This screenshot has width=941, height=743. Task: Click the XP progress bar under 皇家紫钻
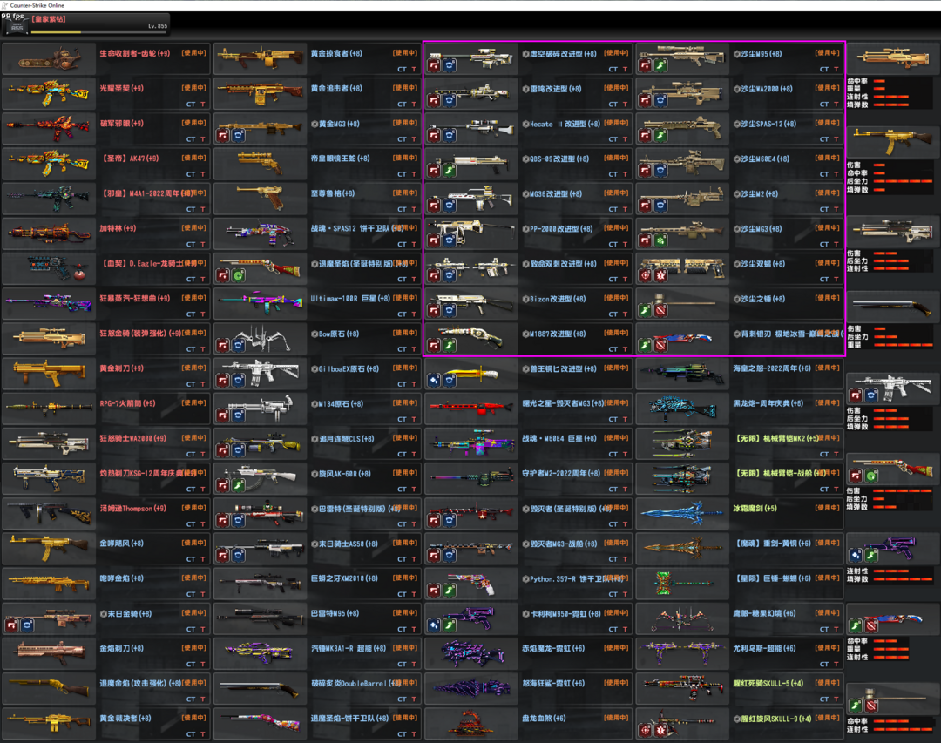click(x=98, y=32)
